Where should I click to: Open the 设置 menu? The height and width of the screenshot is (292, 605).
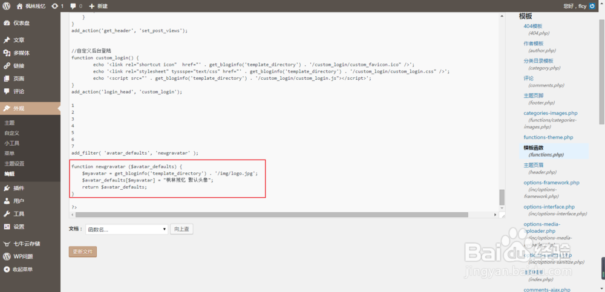click(30, 227)
